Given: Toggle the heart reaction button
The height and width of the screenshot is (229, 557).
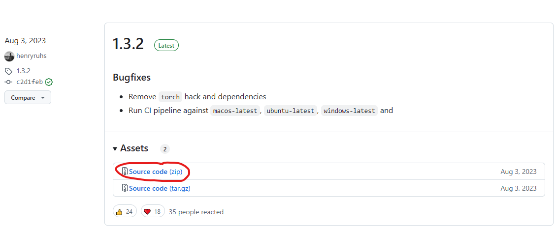Looking at the screenshot, I should tap(152, 212).
